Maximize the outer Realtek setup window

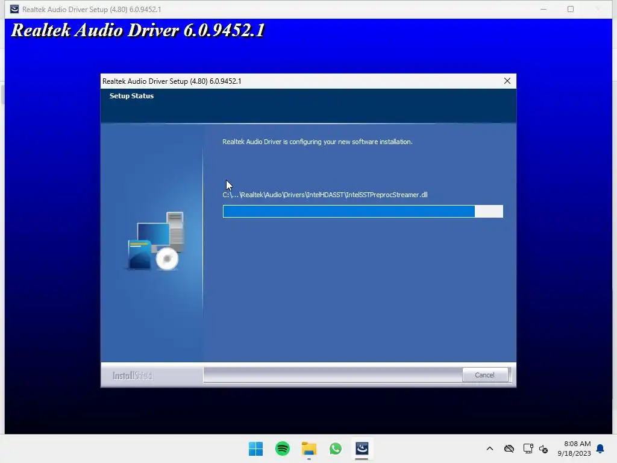[x=571, y=10]
